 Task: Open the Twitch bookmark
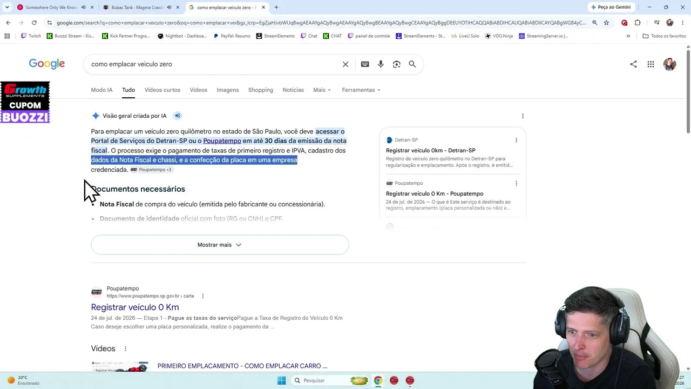coord(31,36)
